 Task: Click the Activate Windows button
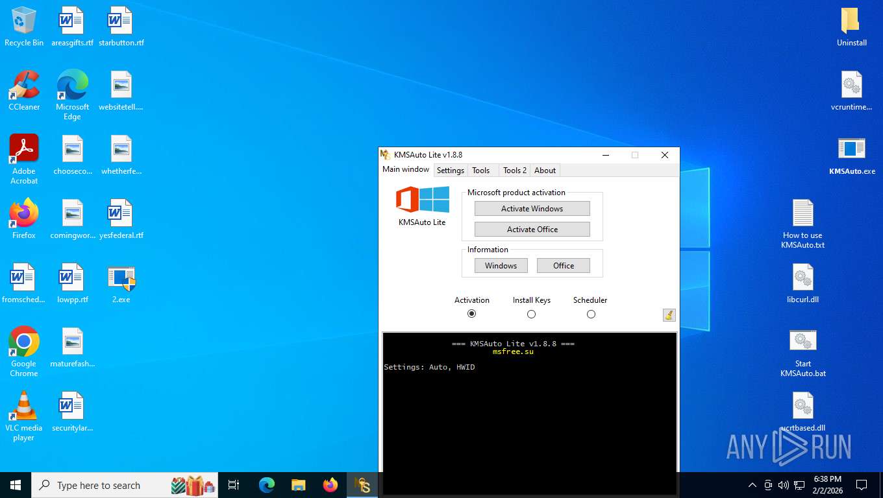tap(532, 209)
